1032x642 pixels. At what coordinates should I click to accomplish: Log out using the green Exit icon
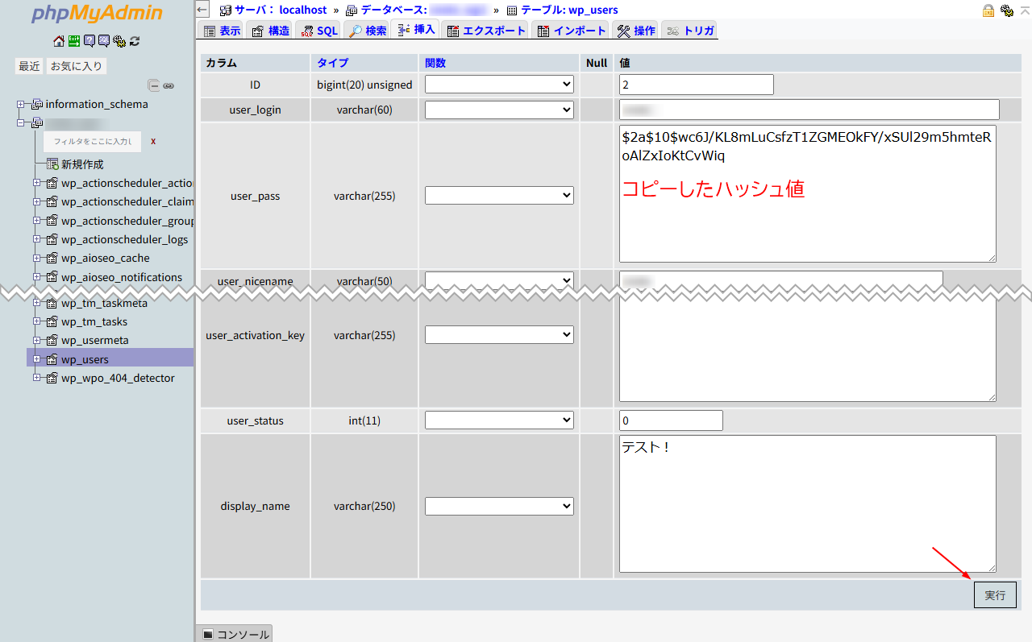point(74,41)
